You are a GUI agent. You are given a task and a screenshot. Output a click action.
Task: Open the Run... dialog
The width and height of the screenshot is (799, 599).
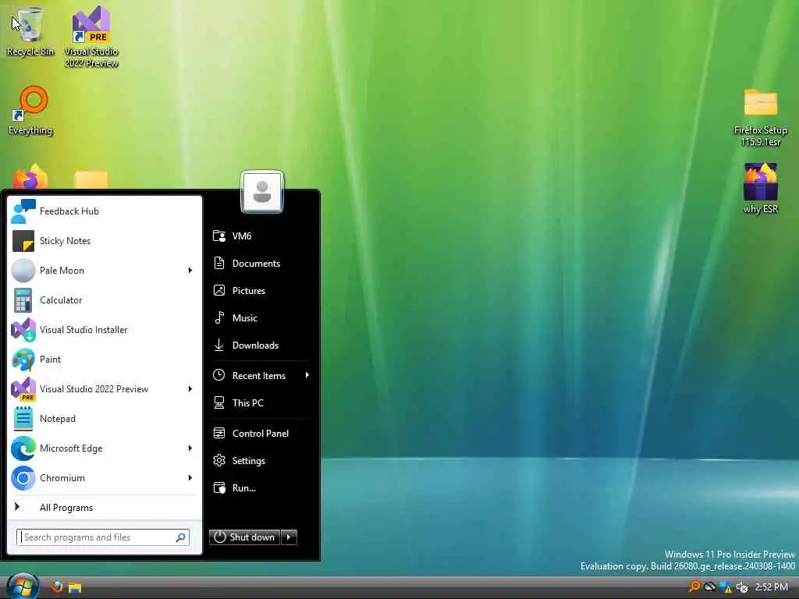(x=261, y=488)
